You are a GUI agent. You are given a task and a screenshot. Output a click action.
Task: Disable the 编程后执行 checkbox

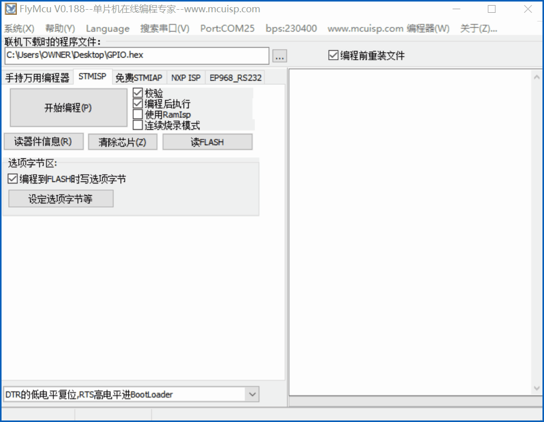(x=137, y=103)
